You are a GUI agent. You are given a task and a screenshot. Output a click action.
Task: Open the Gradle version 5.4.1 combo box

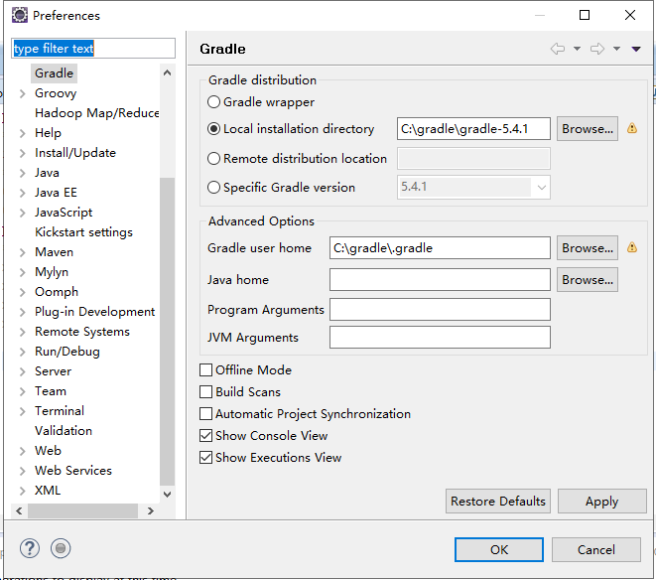473,187
